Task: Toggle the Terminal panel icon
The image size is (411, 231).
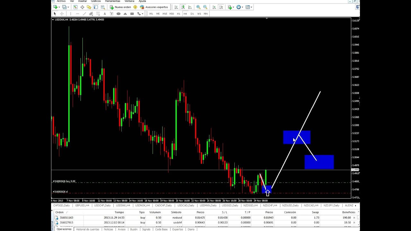Action: tap(96, 7)
